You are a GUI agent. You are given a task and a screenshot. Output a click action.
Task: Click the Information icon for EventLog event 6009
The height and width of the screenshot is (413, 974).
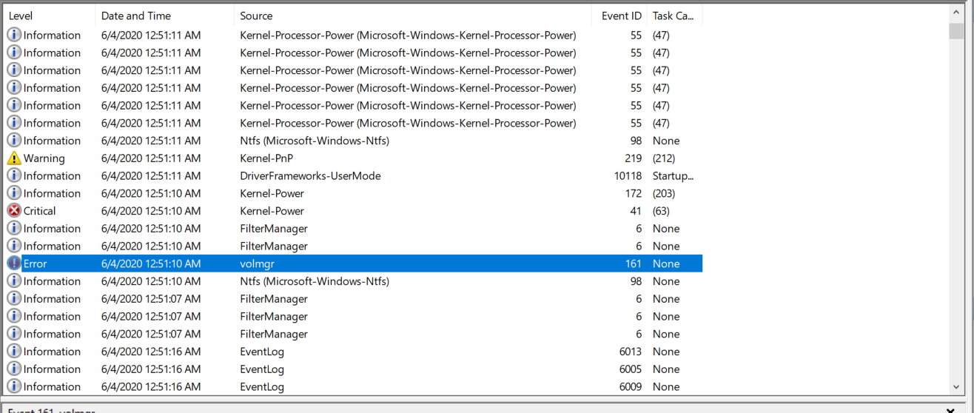pyautogui.click(x=14, y=386)
